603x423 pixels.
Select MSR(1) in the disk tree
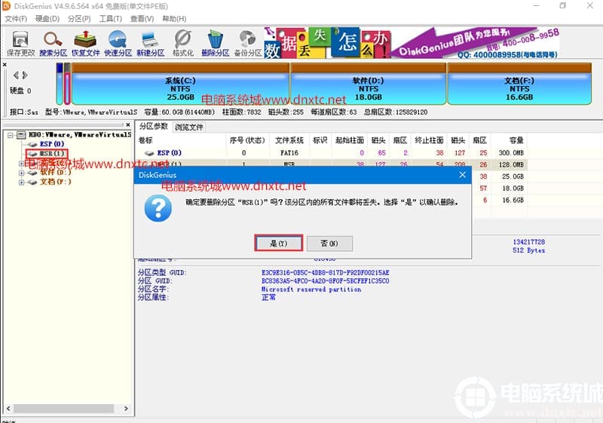tap(51, 153)
